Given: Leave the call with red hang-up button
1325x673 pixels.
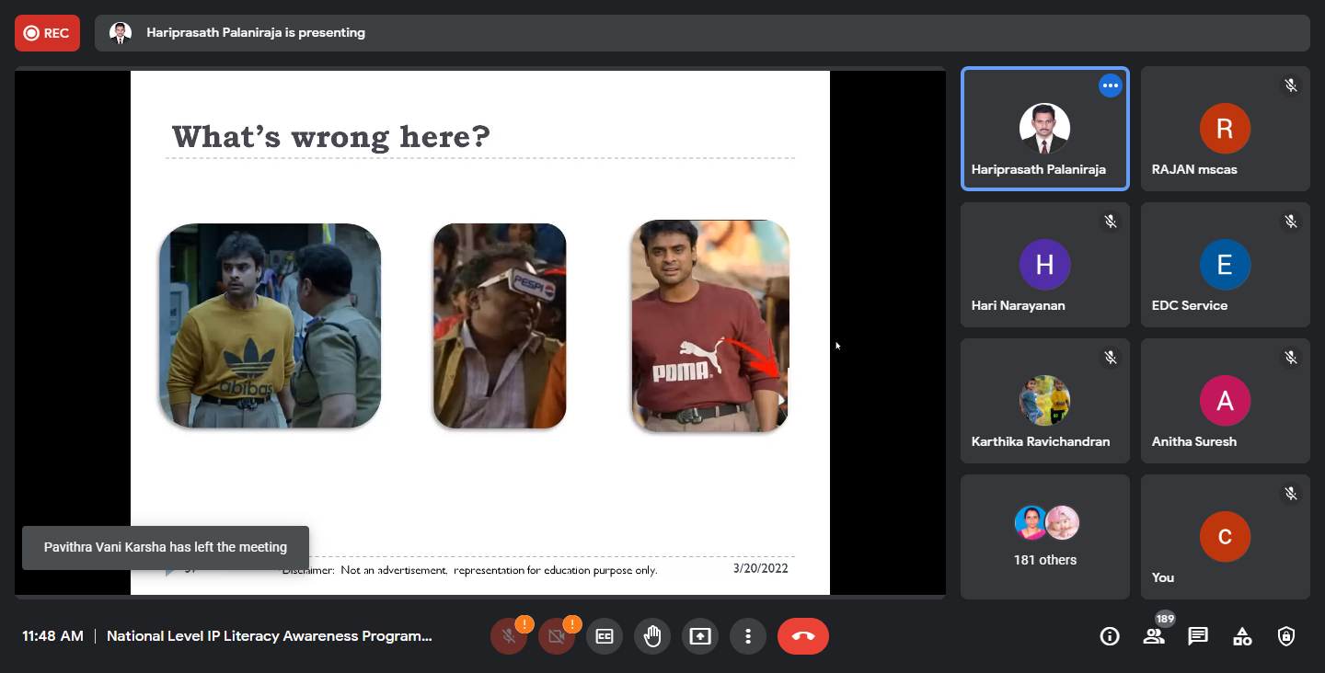Looking at the screenshot, I should [803, 636].
